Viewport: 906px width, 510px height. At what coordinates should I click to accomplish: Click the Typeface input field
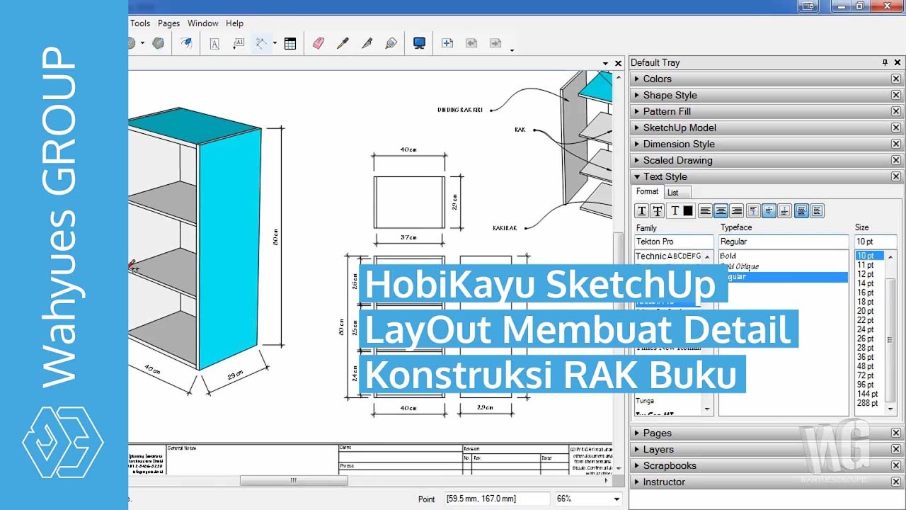(x=783, y=242)
